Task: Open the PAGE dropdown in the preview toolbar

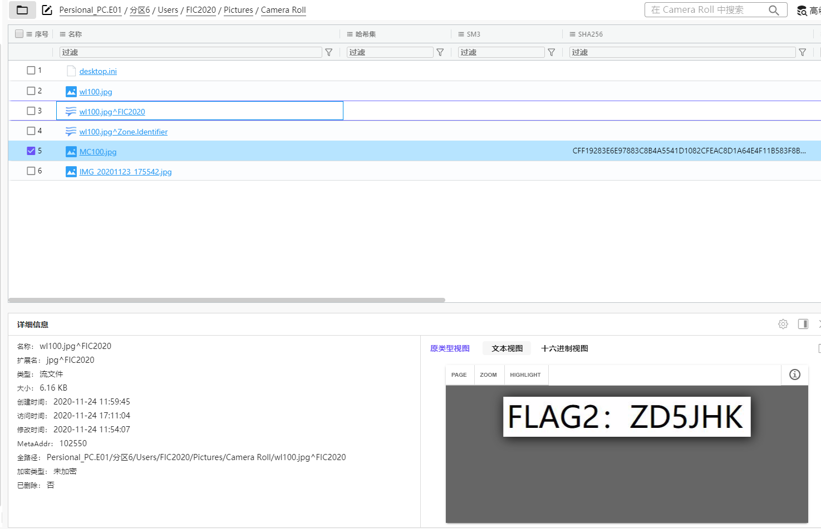Action: tap(459, 375)
